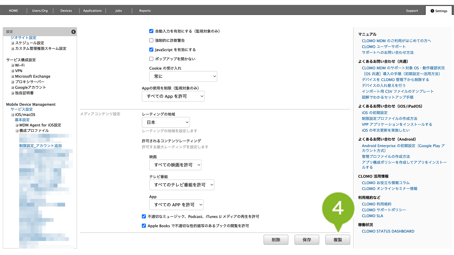Toggle the ポップアップを開かない checkbox

[x=151, y=59]
